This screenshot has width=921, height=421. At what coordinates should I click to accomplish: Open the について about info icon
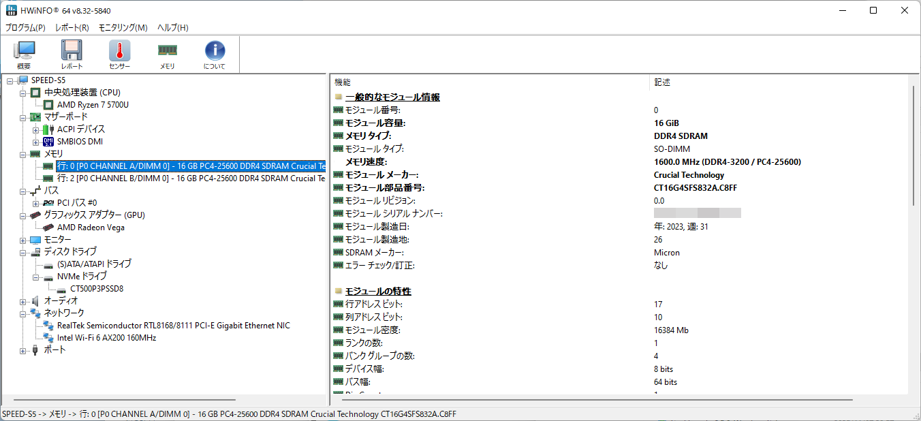pos(215,54)
